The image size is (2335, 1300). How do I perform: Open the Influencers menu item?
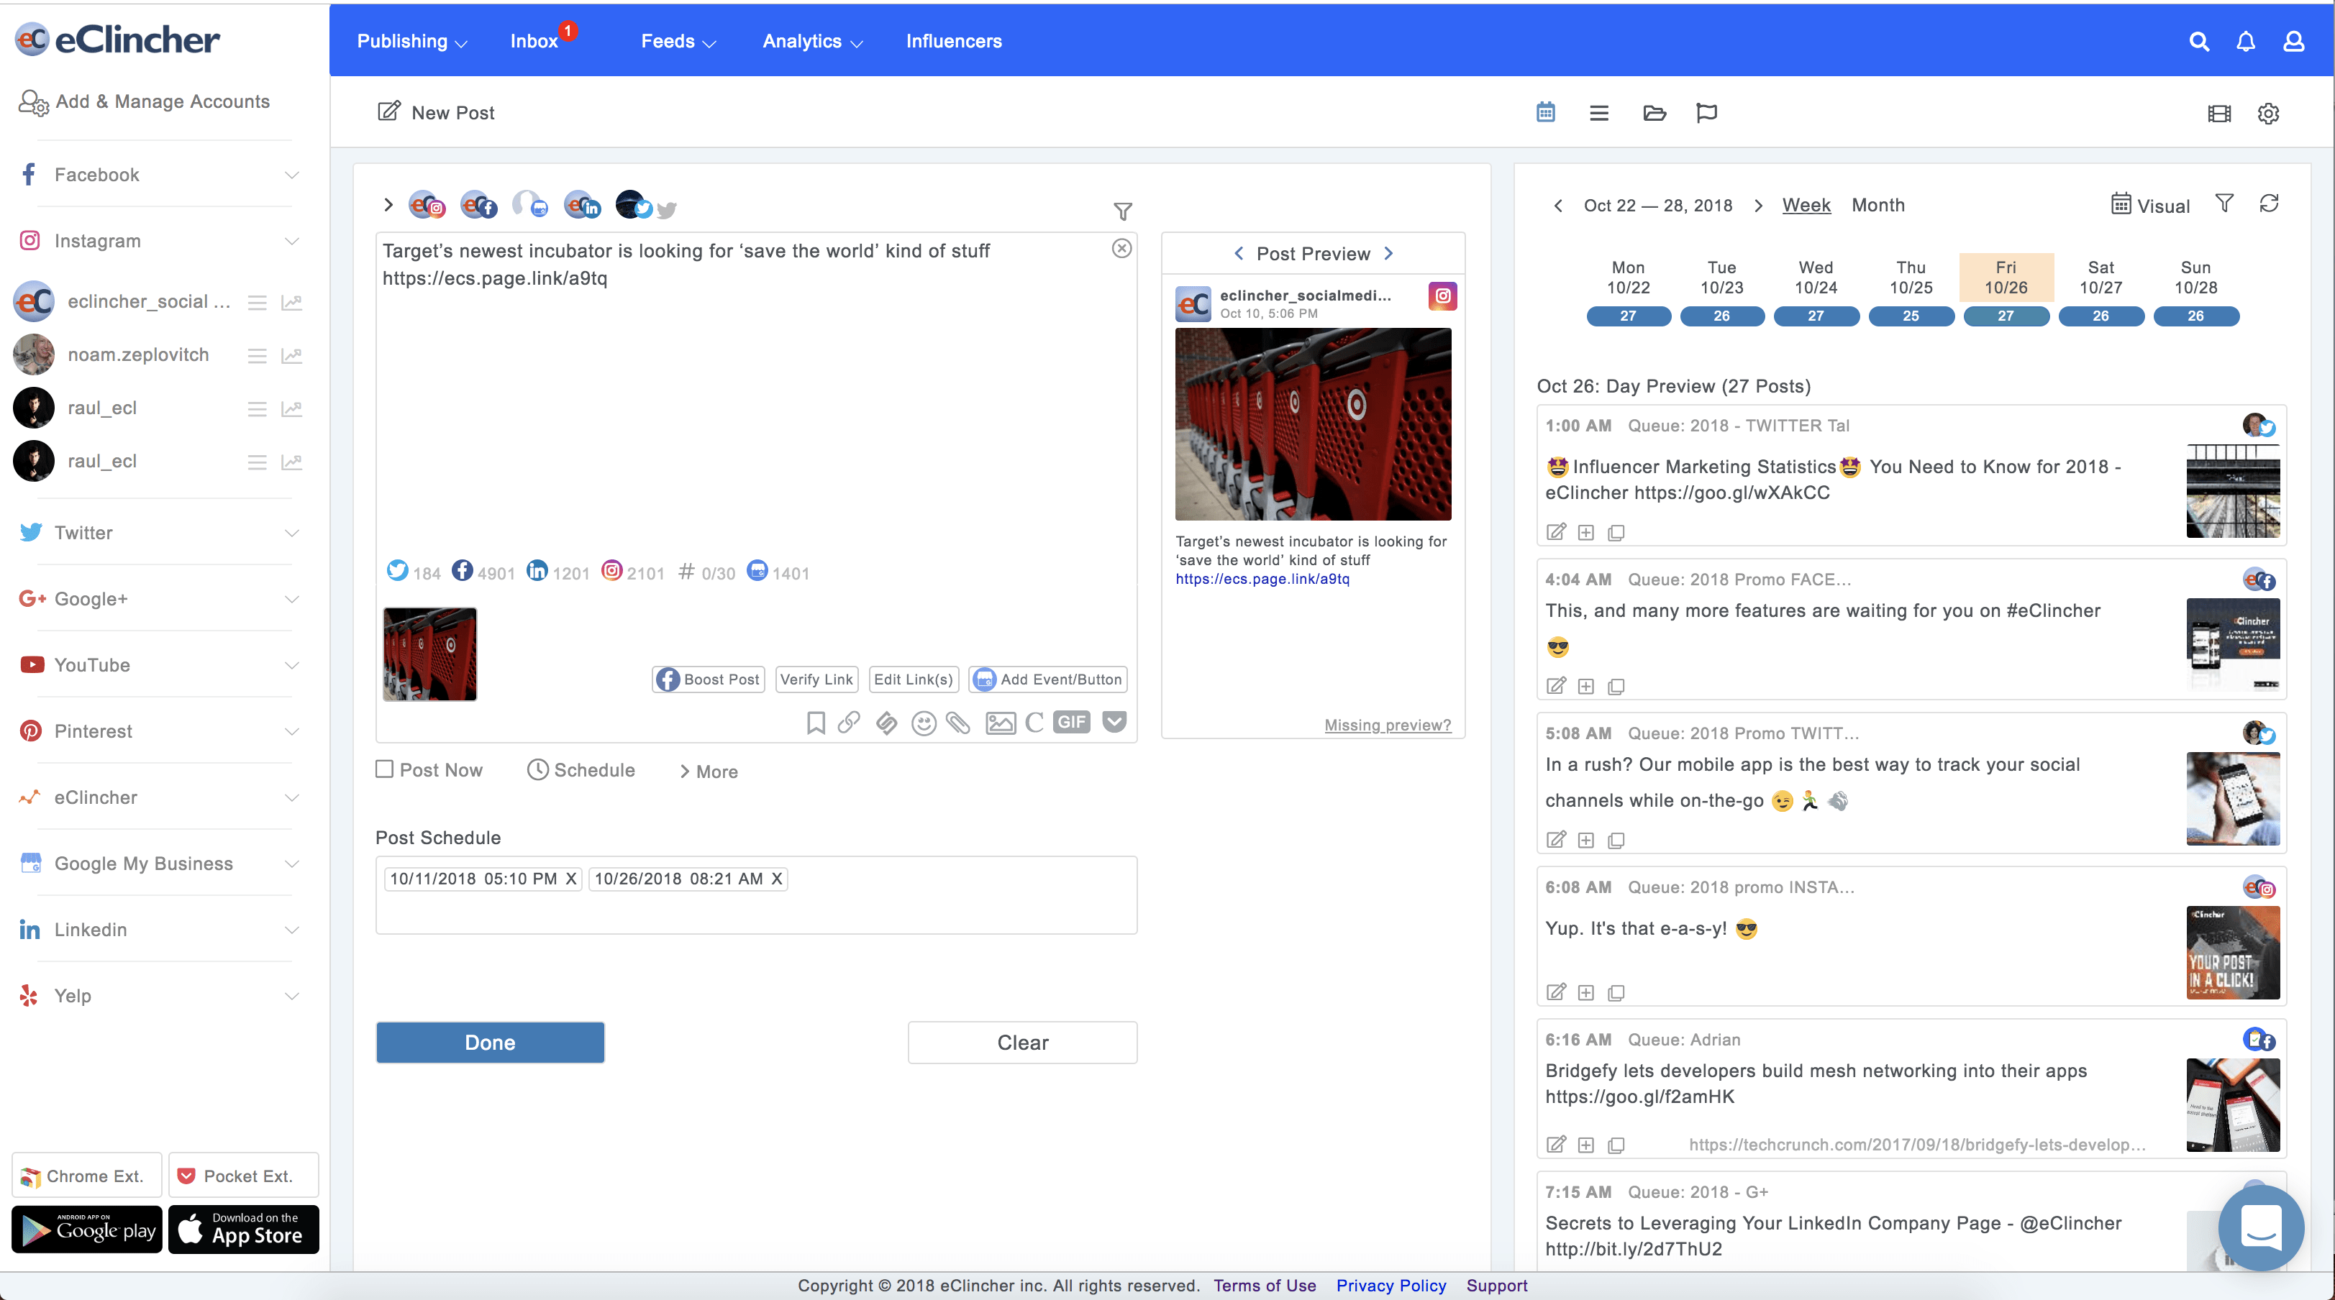point(954,42)
